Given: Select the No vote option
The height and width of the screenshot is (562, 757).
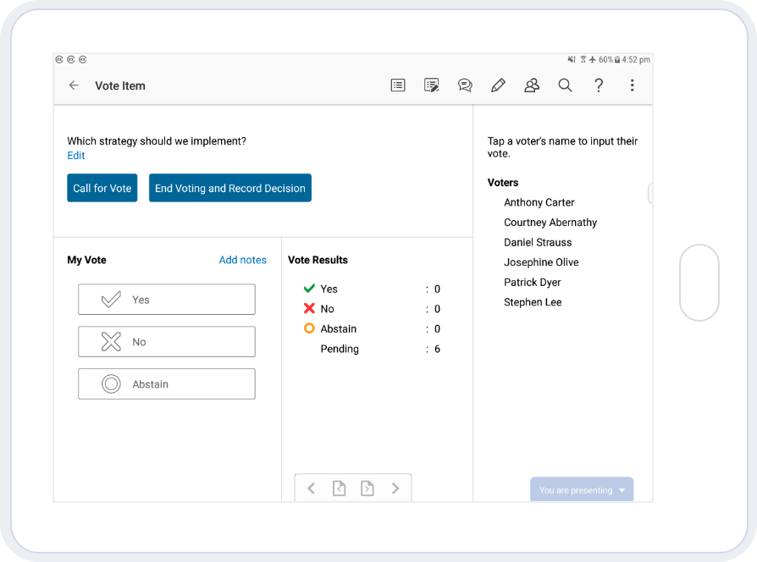Looking at the screenshot, I should click(166, 342).
